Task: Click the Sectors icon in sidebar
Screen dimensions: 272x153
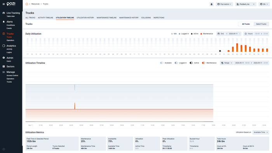Action: click(3, 66)
